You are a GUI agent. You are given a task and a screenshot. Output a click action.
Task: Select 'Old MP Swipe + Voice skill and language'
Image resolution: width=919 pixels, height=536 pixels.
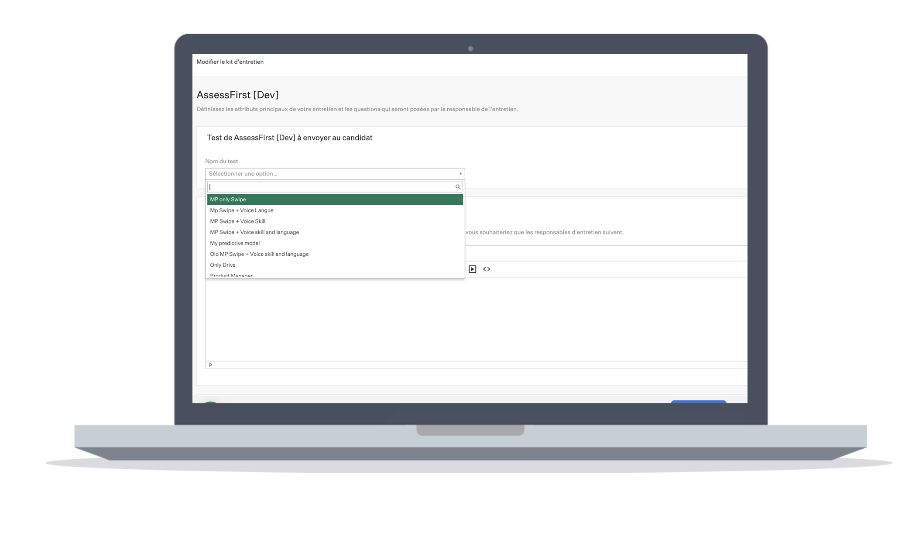pyautogui.click(x=259, y=254)
